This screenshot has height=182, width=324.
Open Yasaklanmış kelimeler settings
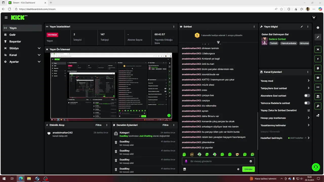coord(309,125)
